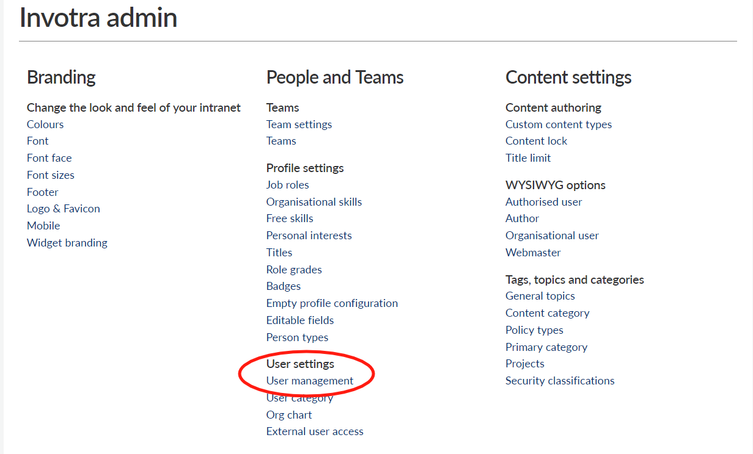This screenshot has width=753, height=454.
Task: Open Job roles profile settings
Action: tap(287, 184)
